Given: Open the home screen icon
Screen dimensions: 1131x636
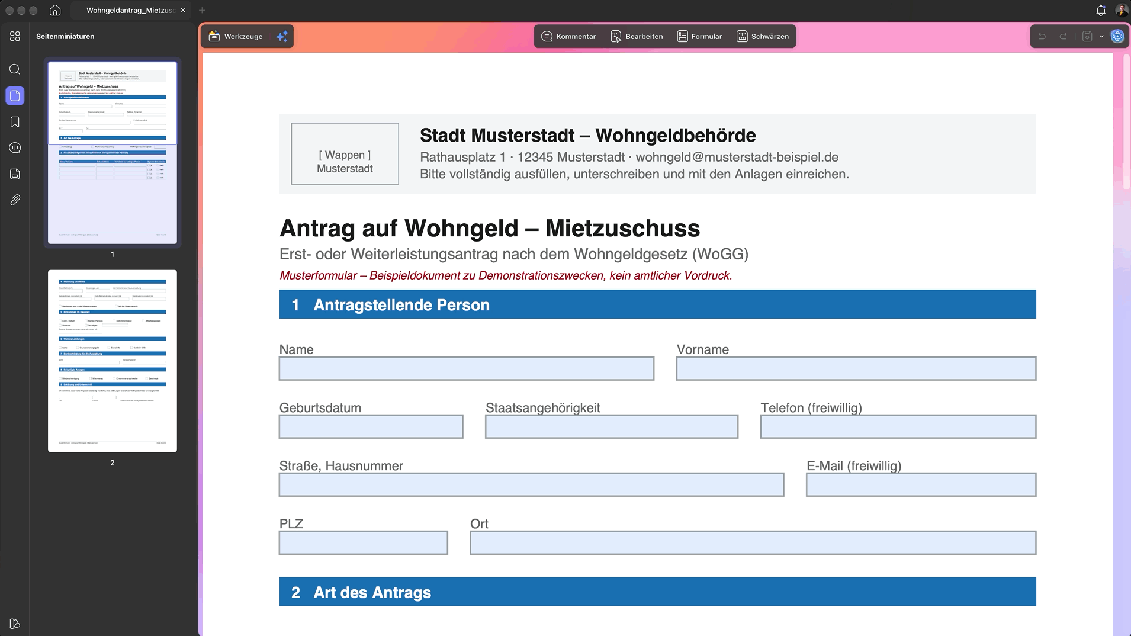Looking at the screenshot, I should (x=55, y=10).
